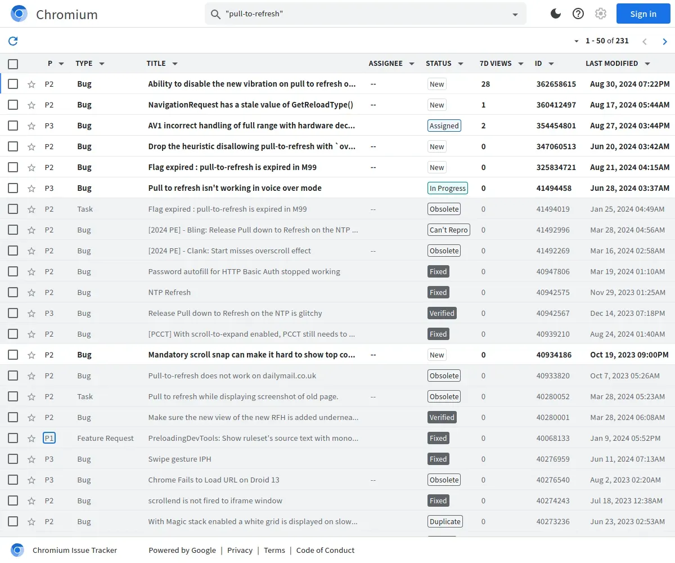Click the Can't Repro status chip
This screenshot has width=675, height=563.
tap(449, 230)
